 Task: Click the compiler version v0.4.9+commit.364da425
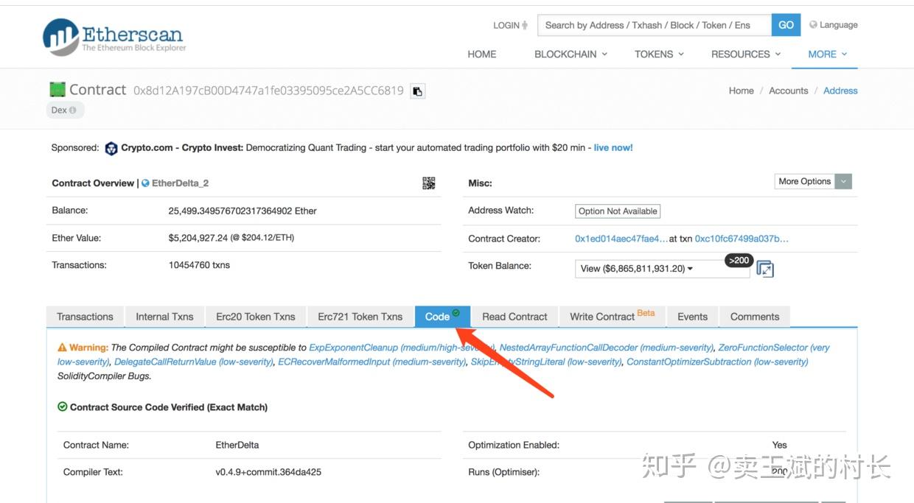pyautogui.click(x=268, y=472)
